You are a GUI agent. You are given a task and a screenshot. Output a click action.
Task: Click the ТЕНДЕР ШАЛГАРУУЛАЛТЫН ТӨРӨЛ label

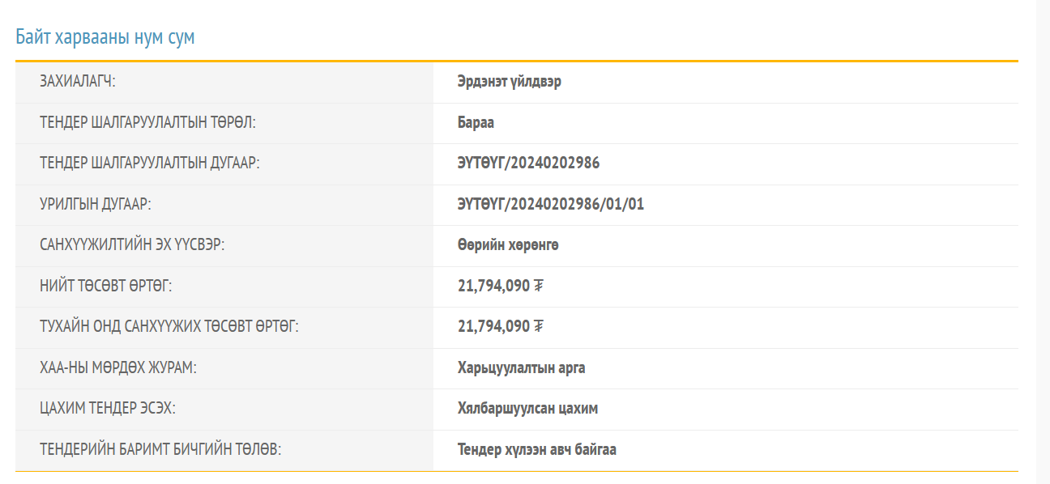[147, 123]
